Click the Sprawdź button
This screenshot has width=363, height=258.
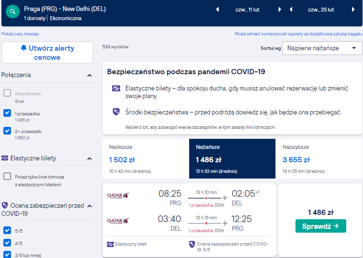click(321, 226)
